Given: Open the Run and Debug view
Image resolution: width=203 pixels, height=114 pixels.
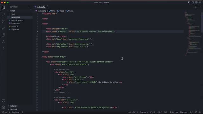Looking at the screenshot, I should click(x=3, y=28).
